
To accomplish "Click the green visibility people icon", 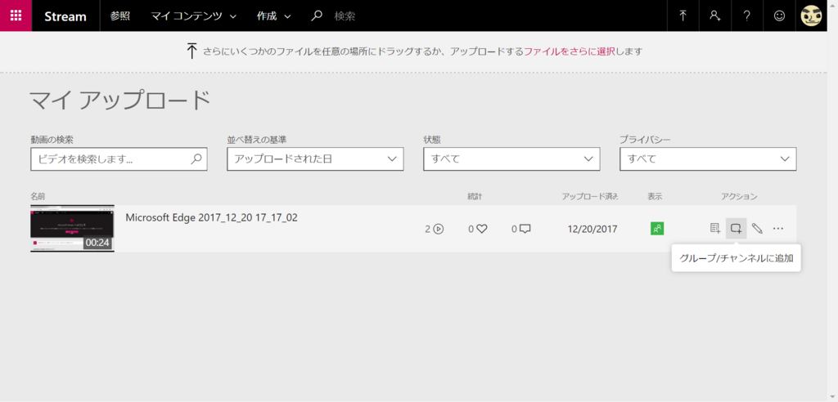I will (x=657, y=229).
